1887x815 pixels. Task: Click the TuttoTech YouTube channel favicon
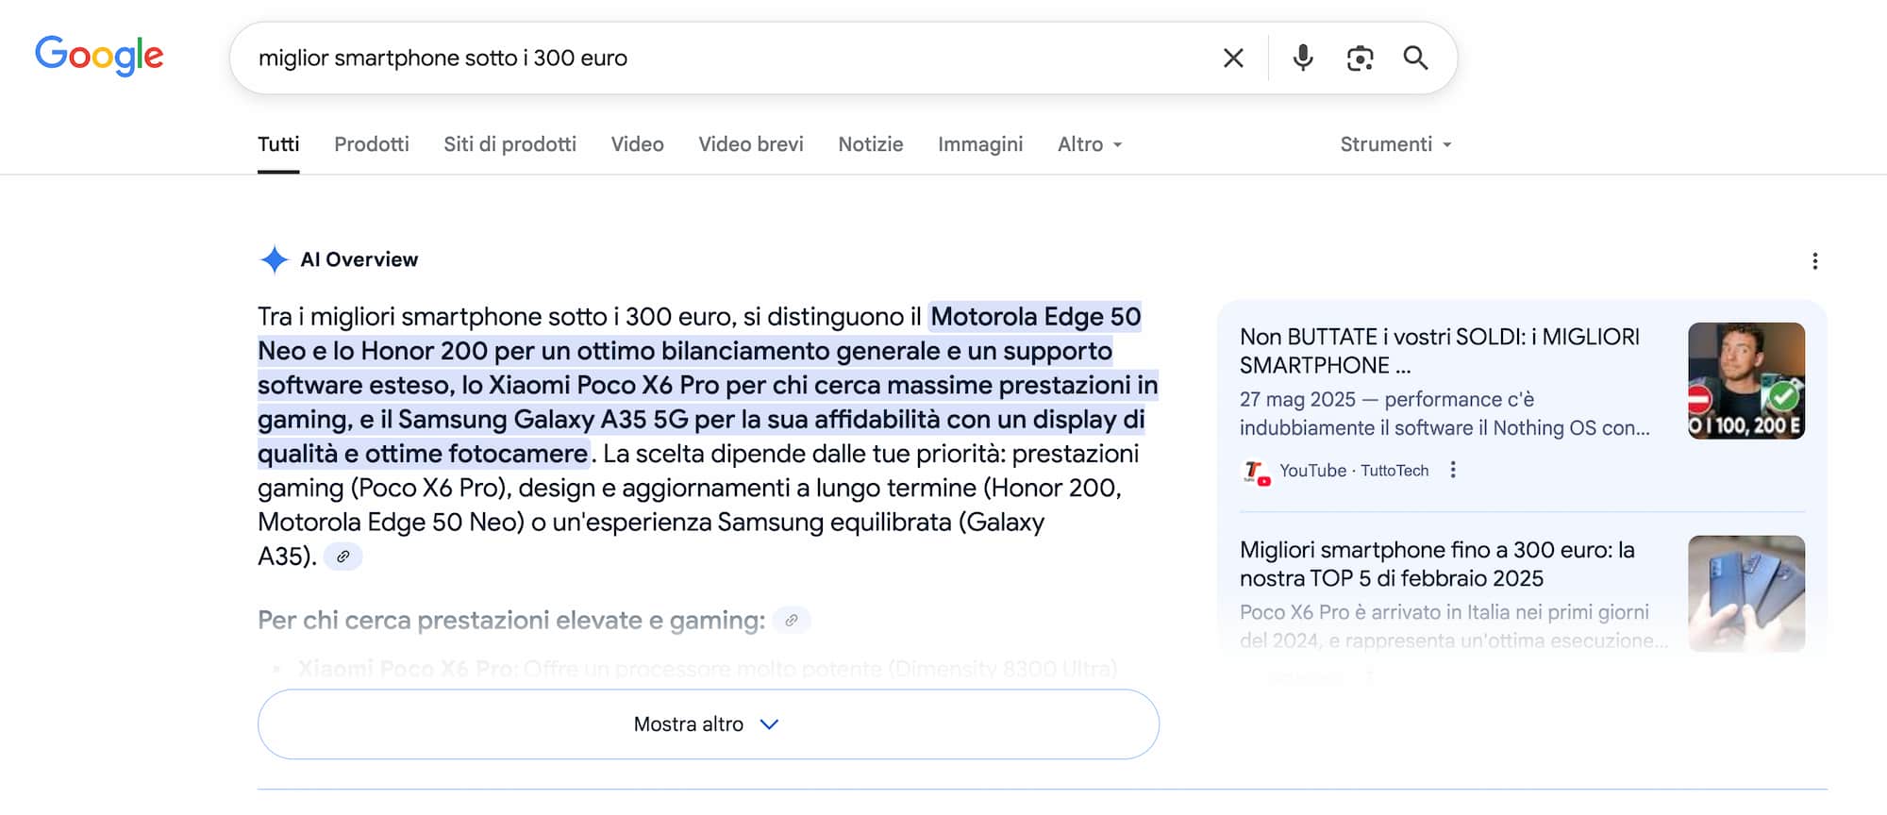(1256, 472)
